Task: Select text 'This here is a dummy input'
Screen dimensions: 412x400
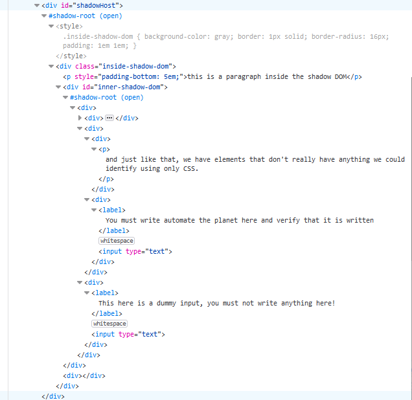Action: [150, 303]
